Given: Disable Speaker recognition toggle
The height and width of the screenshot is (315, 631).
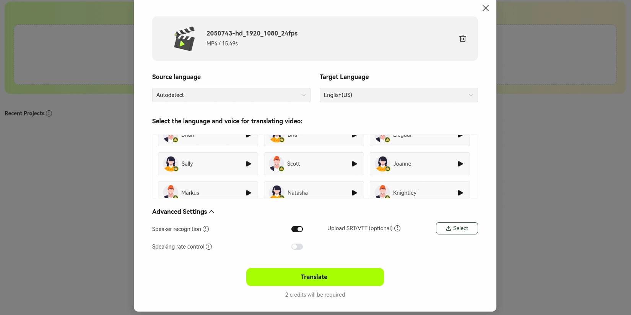Looking at the screenshot, I should [x=297, y=229].
